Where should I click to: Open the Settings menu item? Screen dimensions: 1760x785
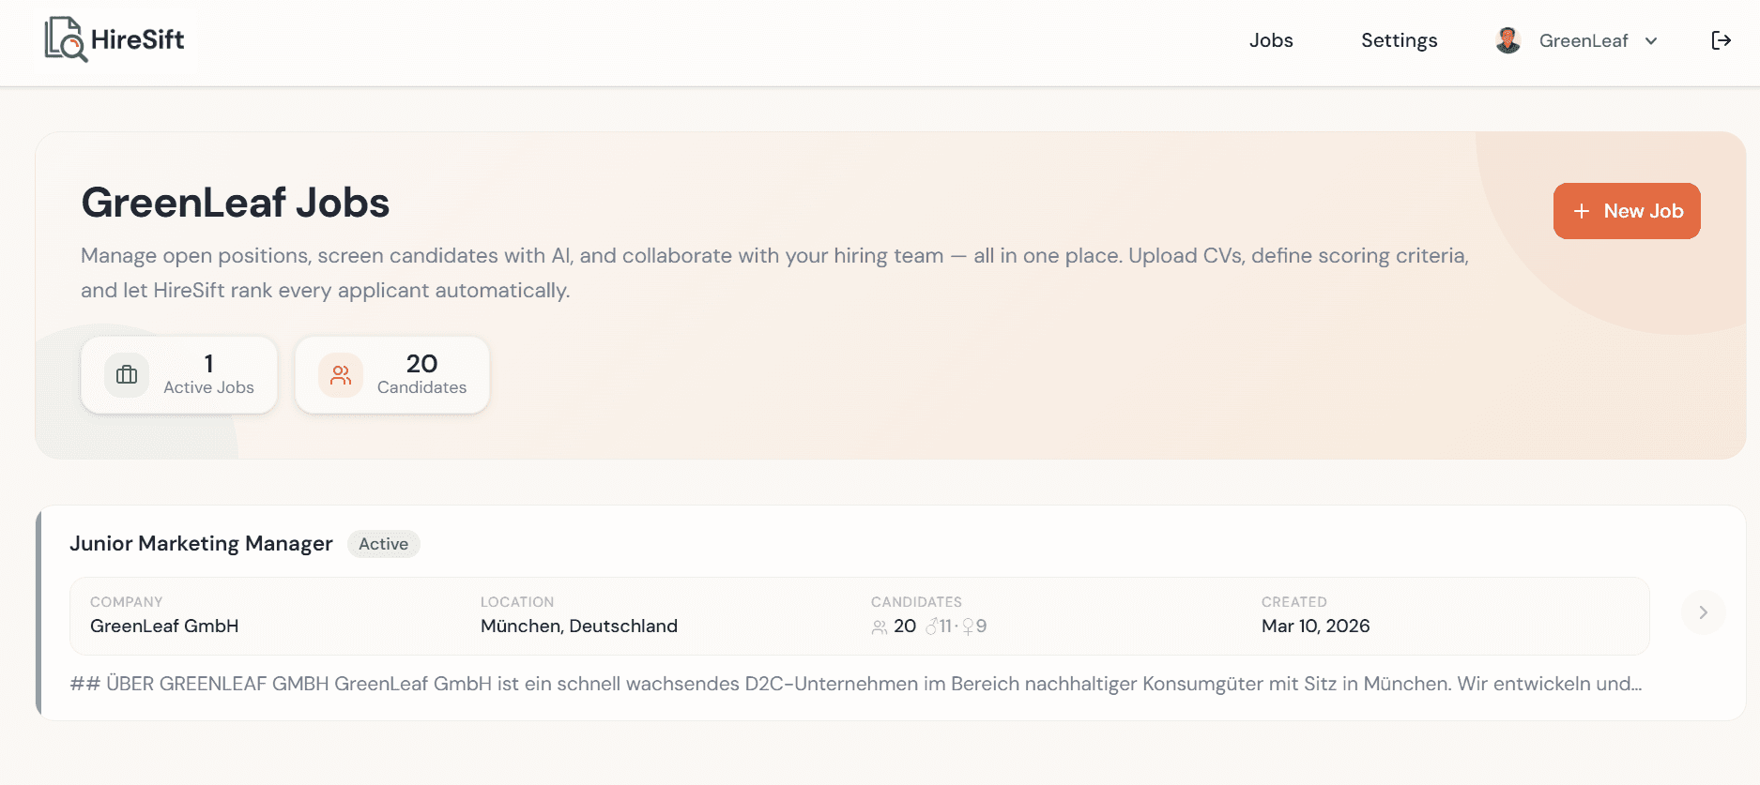coord(1399,40)
